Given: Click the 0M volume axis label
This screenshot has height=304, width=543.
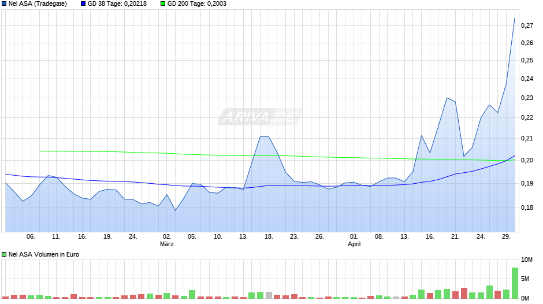Looking at the screenshot, I should tap(525, 298).
